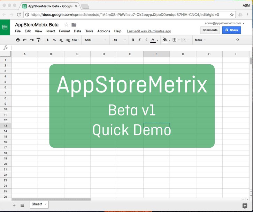The height and width of the screenshot is (212, 253).
Task: Open the Data menu
Action: click(x=77, y=31)
